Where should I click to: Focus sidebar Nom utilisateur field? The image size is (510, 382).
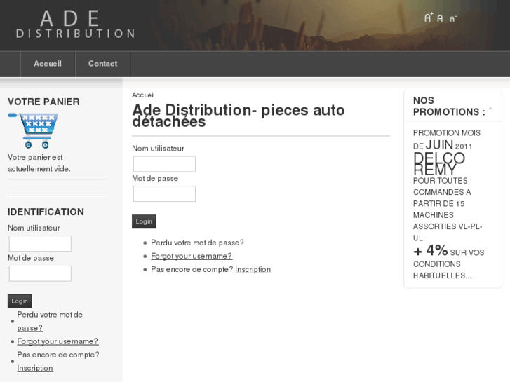(40, 244)
